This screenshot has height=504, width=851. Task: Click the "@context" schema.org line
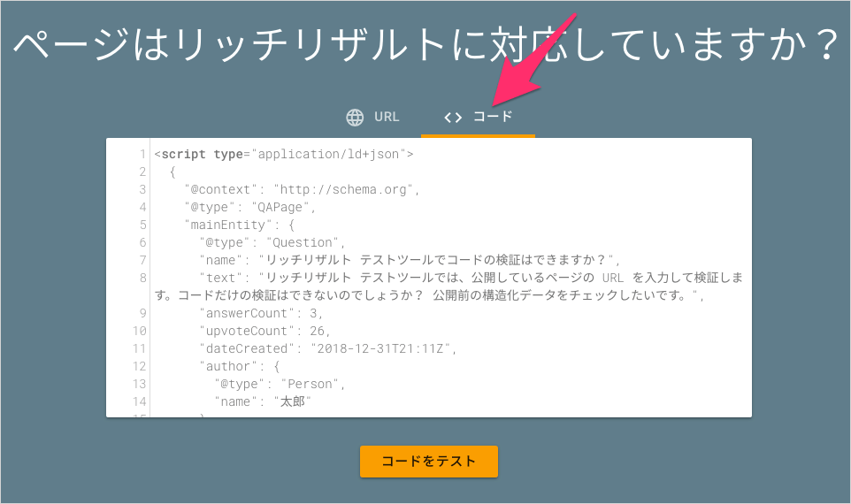[303, 189]
